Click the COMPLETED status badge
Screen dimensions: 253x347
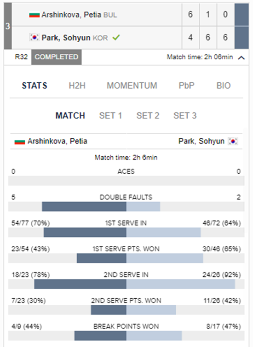point(57,57)
